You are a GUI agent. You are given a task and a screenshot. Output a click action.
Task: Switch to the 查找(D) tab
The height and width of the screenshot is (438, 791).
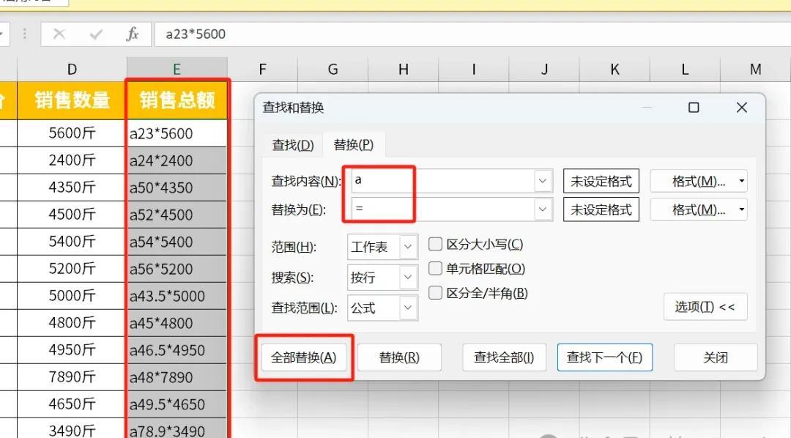(x=292, y=145)
